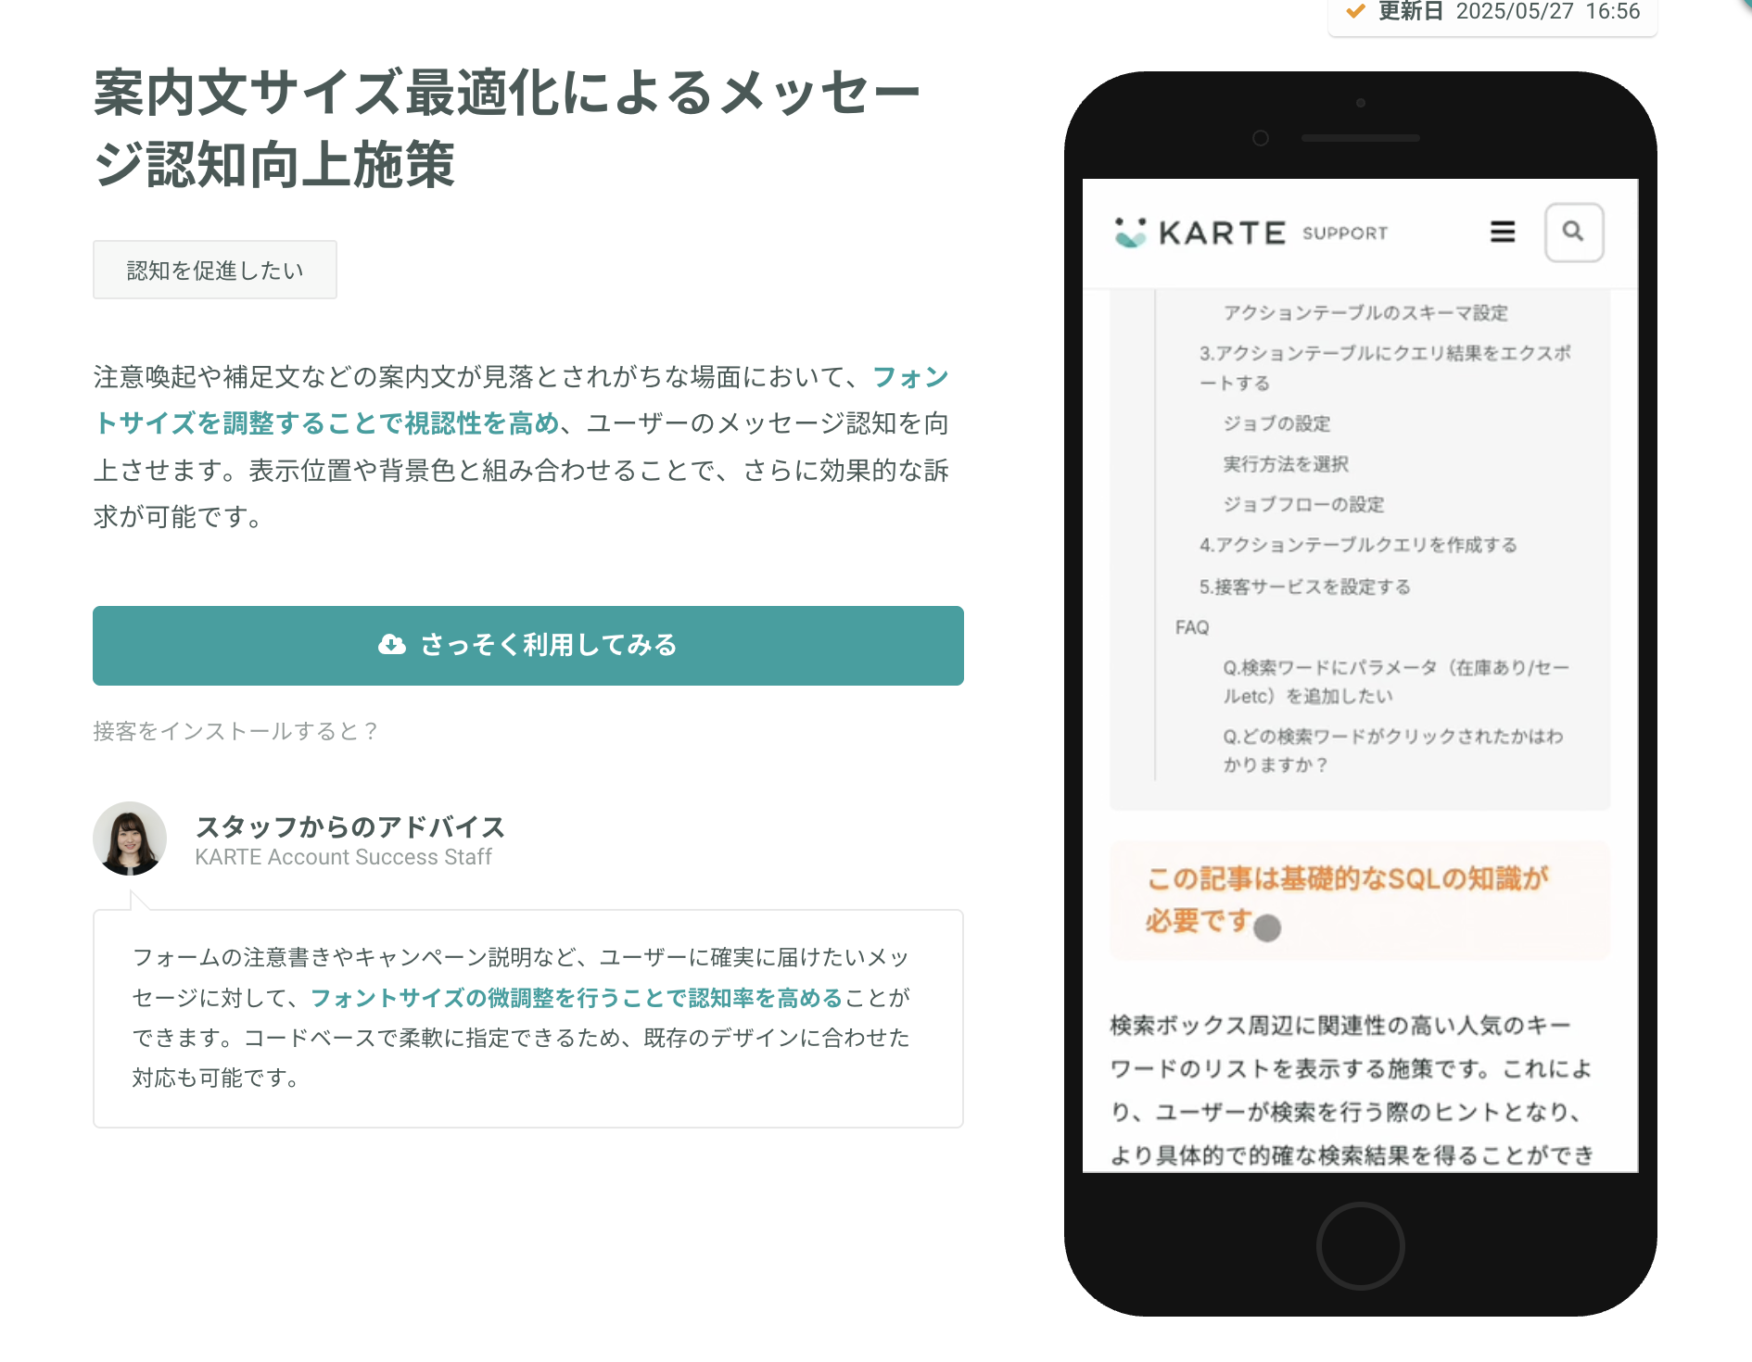This screenshot has width=1752, height=1362.
Task: Click the orange SQL knowledge notice banner
Action: [x=1360, y=900]
